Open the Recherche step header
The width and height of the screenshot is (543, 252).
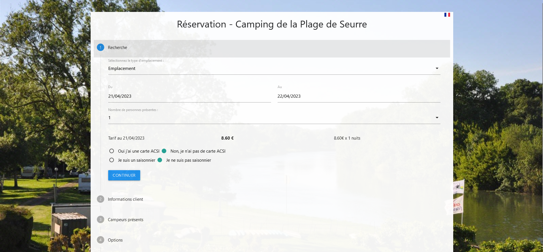[x=272, y=49]
